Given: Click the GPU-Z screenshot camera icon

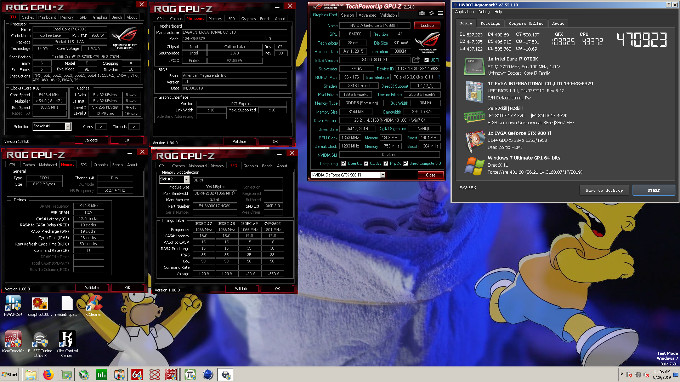Looking at the screenshot, I should point(422,13).
